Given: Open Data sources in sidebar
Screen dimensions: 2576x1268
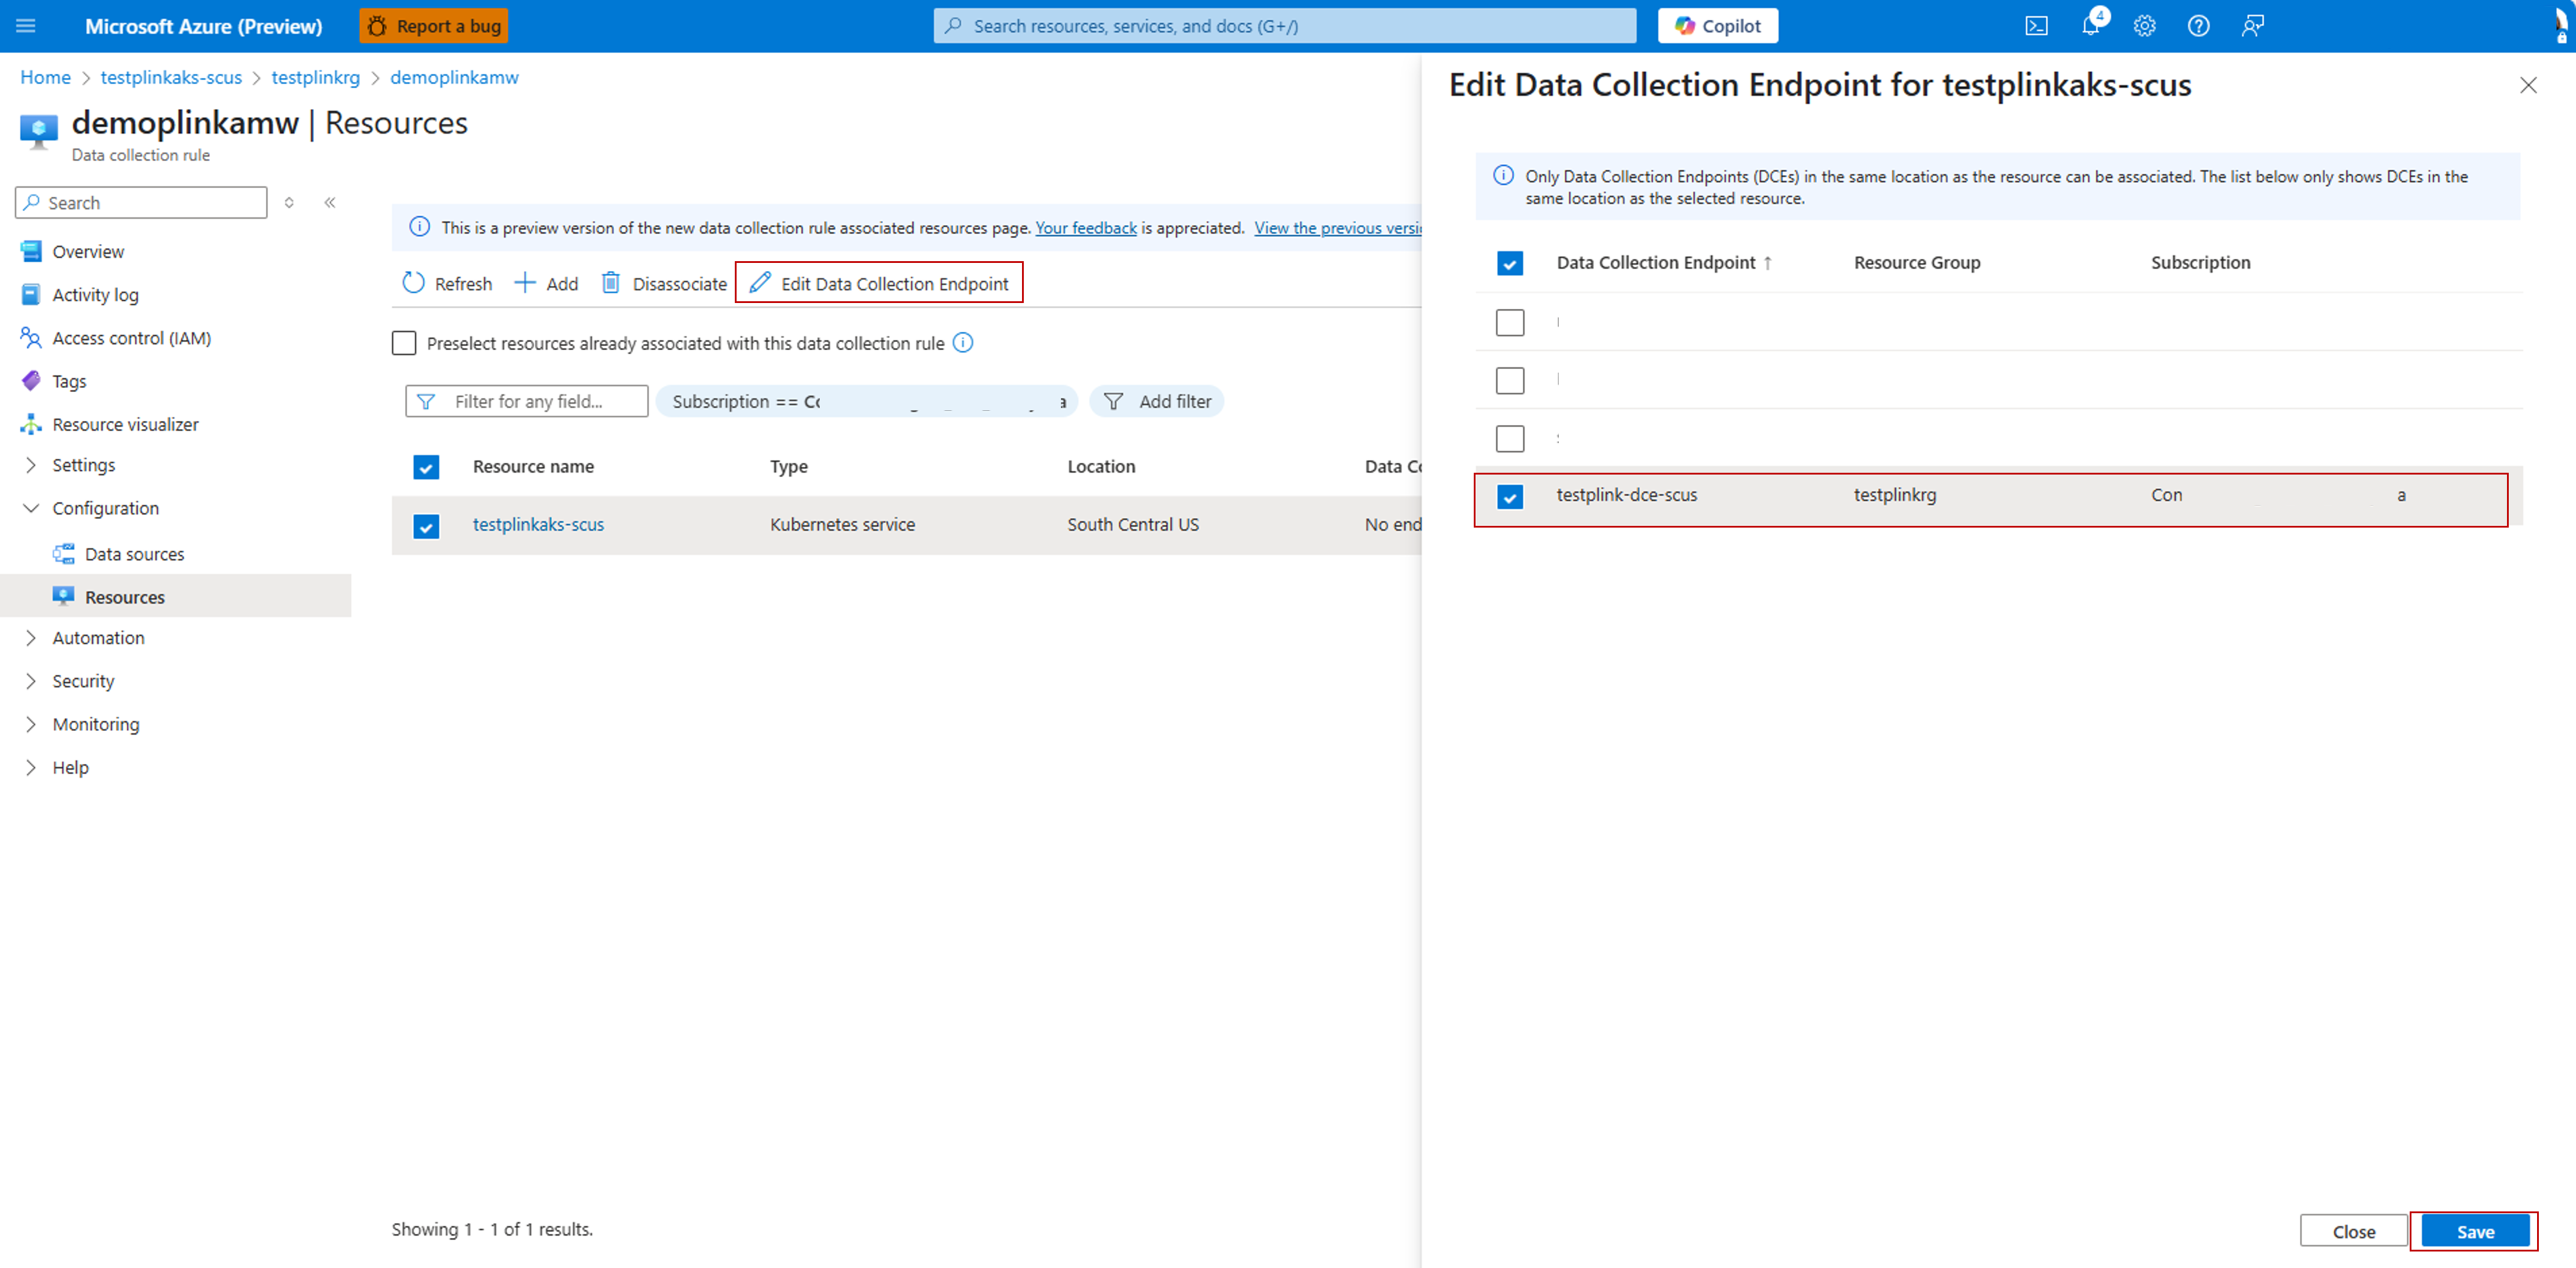Looking at the screenshot, I should [x=134, y=555].
